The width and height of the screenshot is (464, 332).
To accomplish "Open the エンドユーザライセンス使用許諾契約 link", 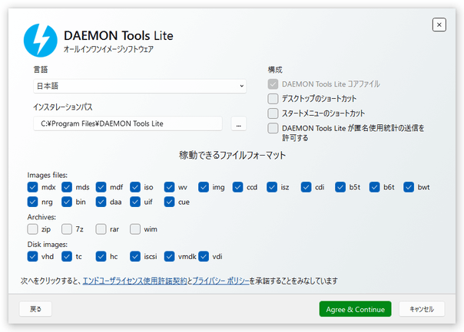I will coord(134,281).
